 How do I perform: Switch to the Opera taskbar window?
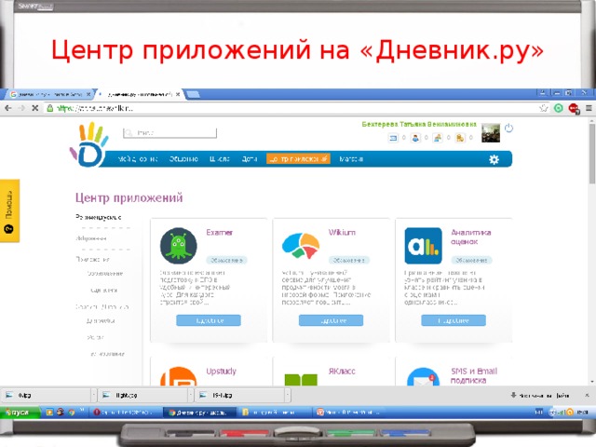point(126,413)
